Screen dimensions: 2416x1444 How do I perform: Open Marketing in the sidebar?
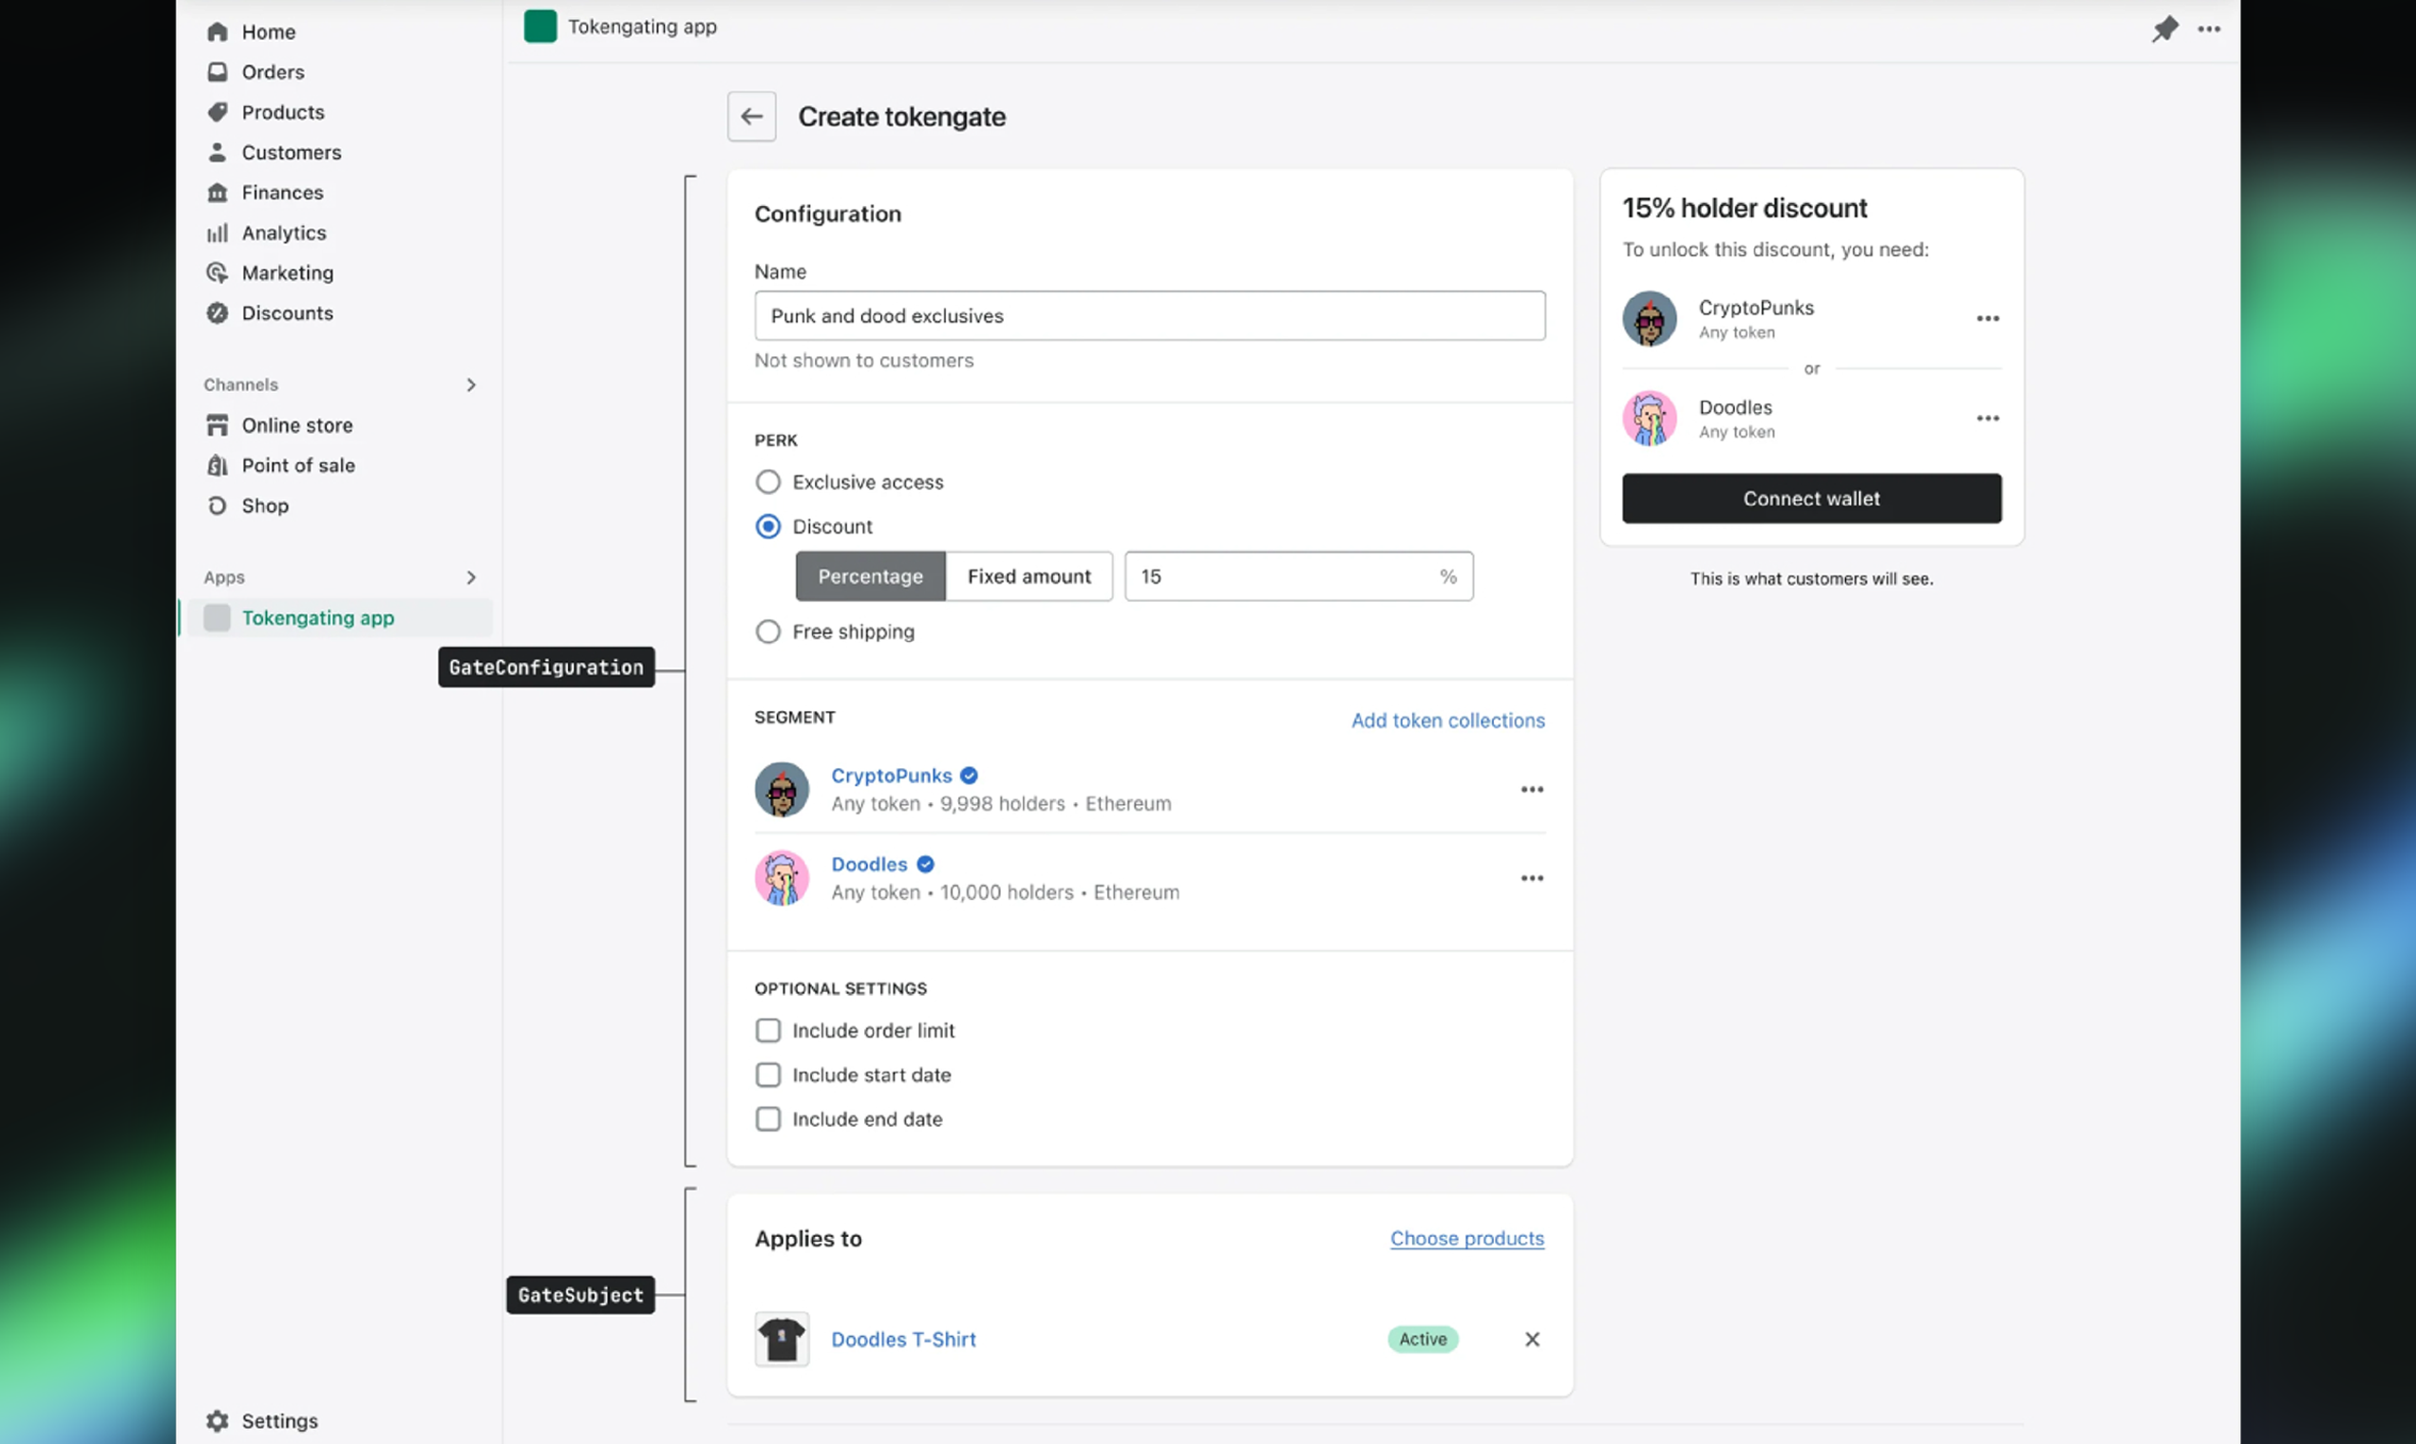(288, 272)
